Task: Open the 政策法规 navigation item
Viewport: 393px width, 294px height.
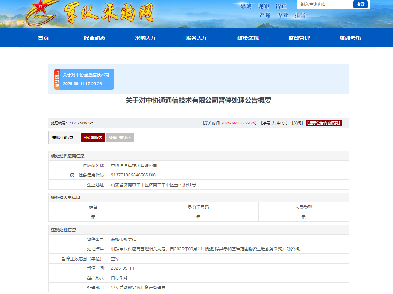Action: 248,38
